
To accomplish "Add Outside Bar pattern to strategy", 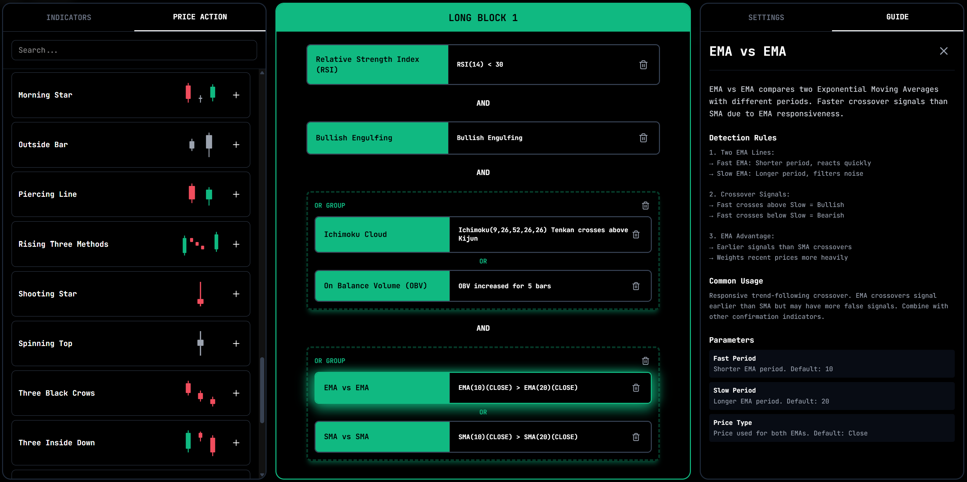I will (237, 144).
